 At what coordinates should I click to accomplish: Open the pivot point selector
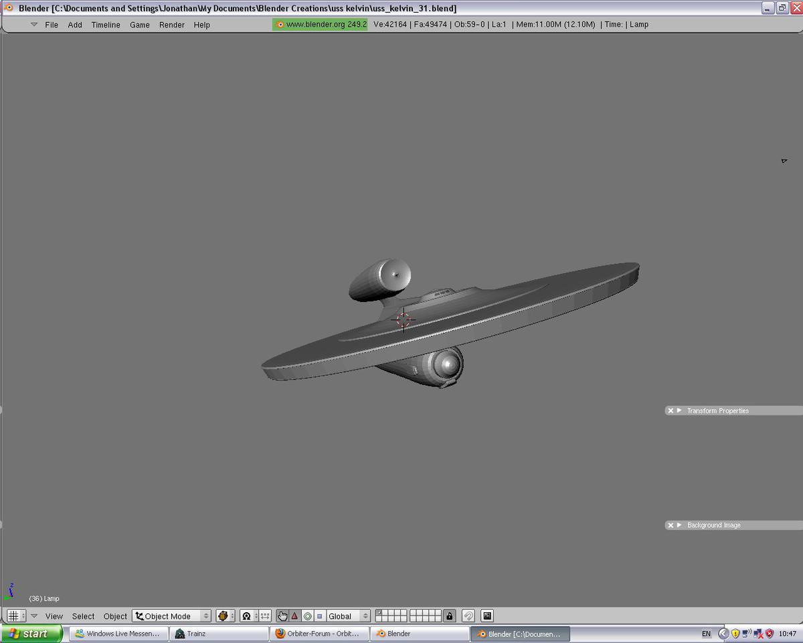(x=246, y=616)
